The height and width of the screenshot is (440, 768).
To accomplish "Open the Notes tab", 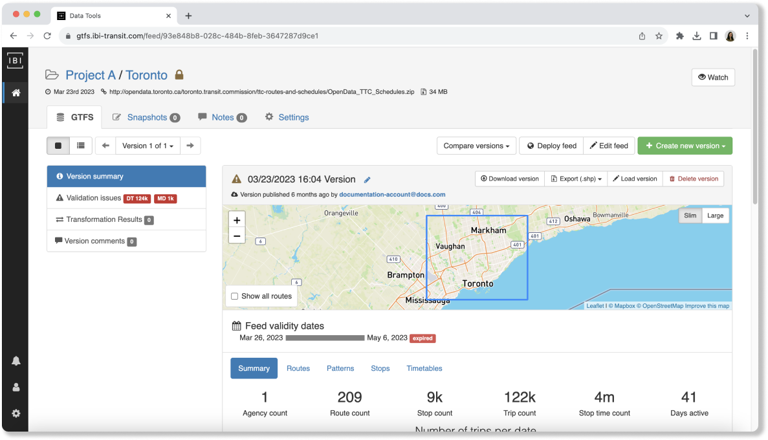I will [222, 118].
